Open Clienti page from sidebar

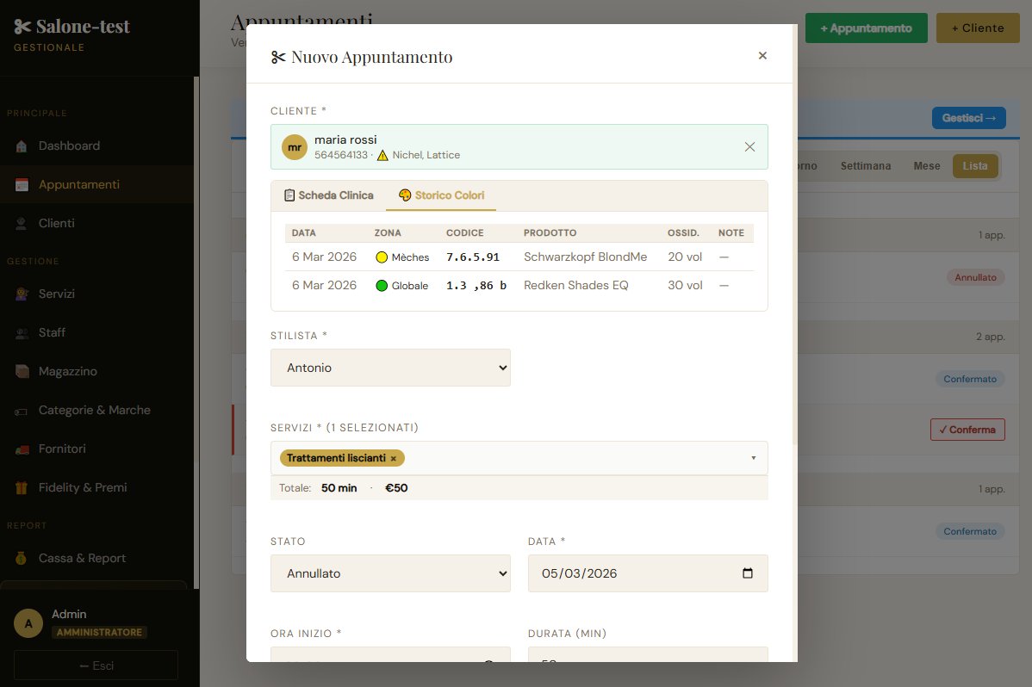[x=96, y=224]
